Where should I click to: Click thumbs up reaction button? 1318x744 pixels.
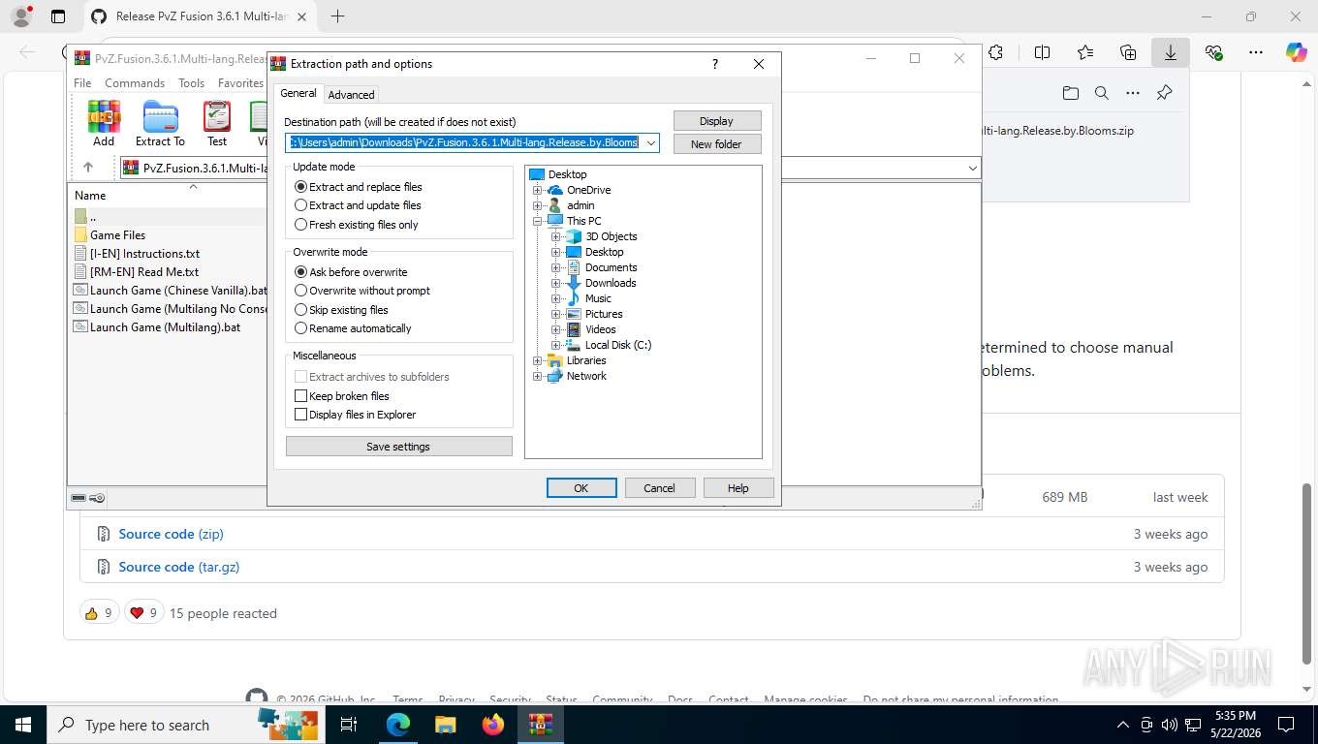pyautogui.click(x=99, y=612)
